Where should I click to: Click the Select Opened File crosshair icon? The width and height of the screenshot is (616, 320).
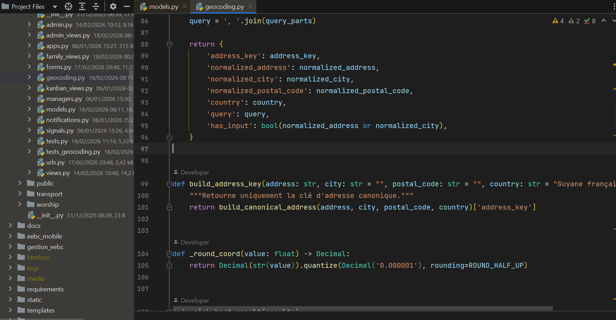68,6
